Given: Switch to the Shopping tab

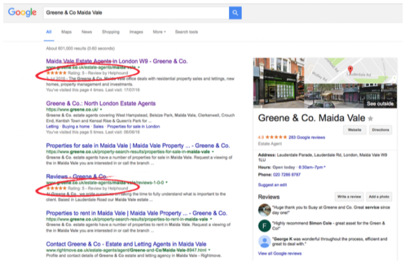Looking at the screenshot, I should pyautogui.click(x=111, y=32).
